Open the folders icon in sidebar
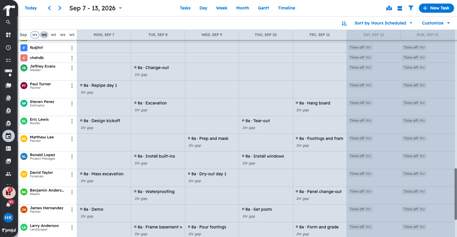This screenshot has width=457, height=237. [8, 85]
